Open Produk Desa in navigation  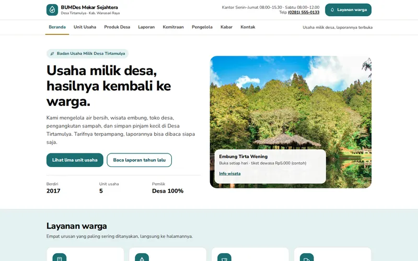(x=117, y=27)
